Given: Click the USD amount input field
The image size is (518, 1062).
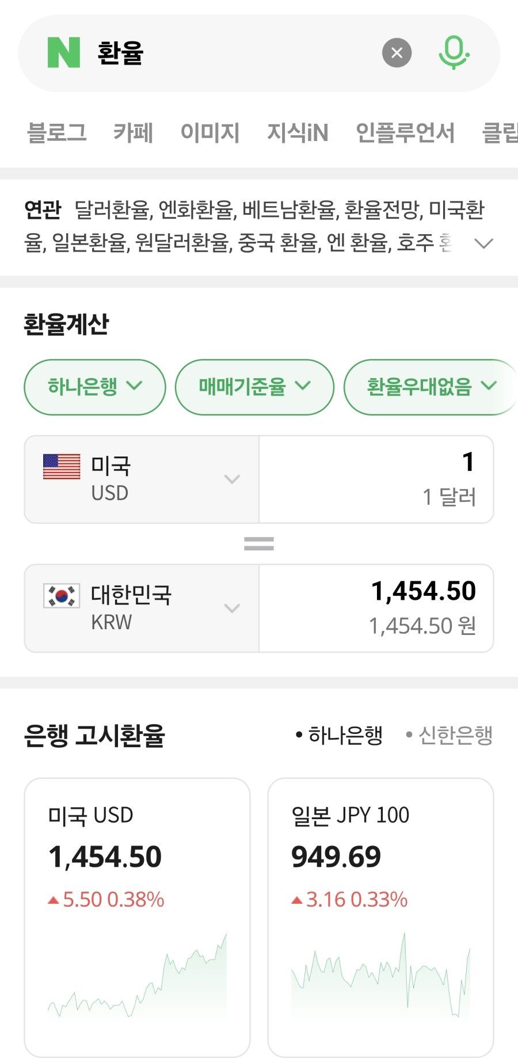Looking at the screenshot, I should coord(376,479).
